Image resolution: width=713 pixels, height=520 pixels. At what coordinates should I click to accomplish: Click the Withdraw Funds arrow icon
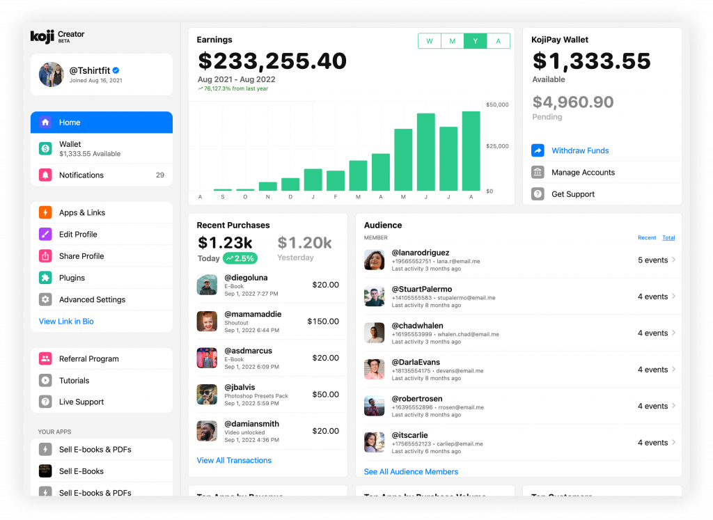pyautogui.click(x=538, y=150)
